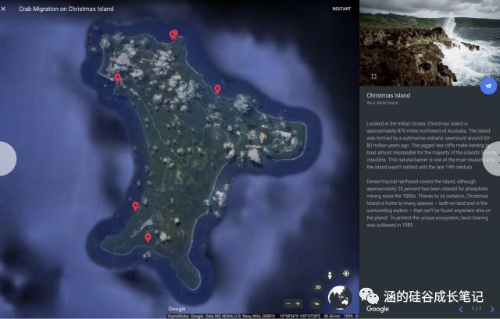The image size is (500, 319).
Task: Go to next story slide arrow
Action: click(491, 309)
